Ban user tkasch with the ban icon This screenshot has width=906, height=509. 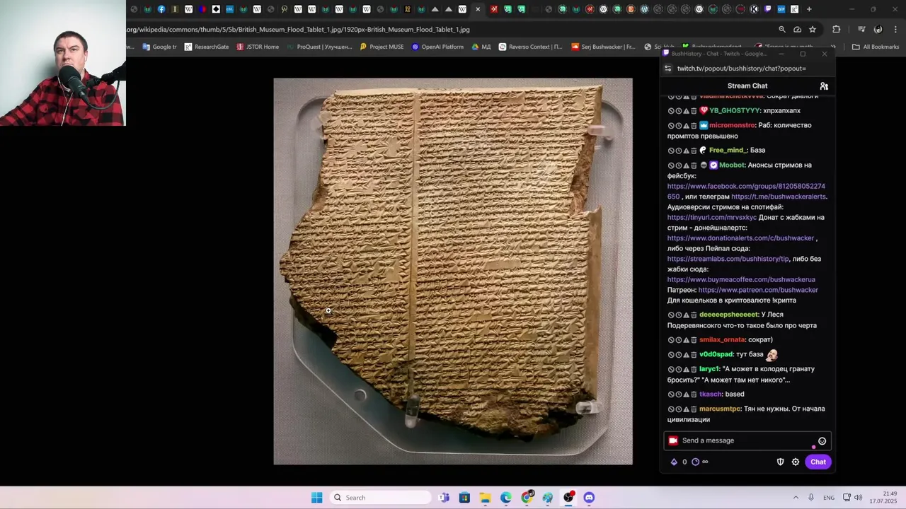click(671, 394)
